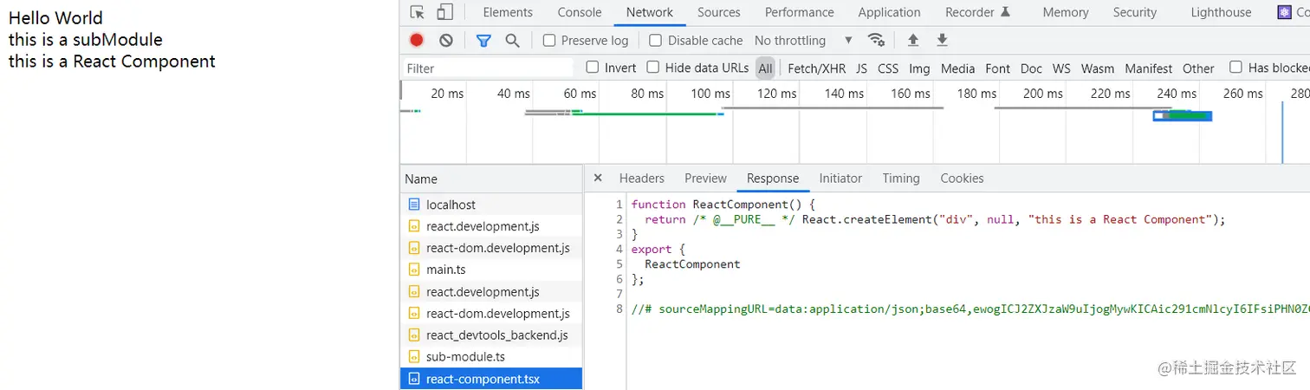The width and height of the screenshot is (1310, 390).
Task: Select the main.ts request
Action: (x=491, y=270)
